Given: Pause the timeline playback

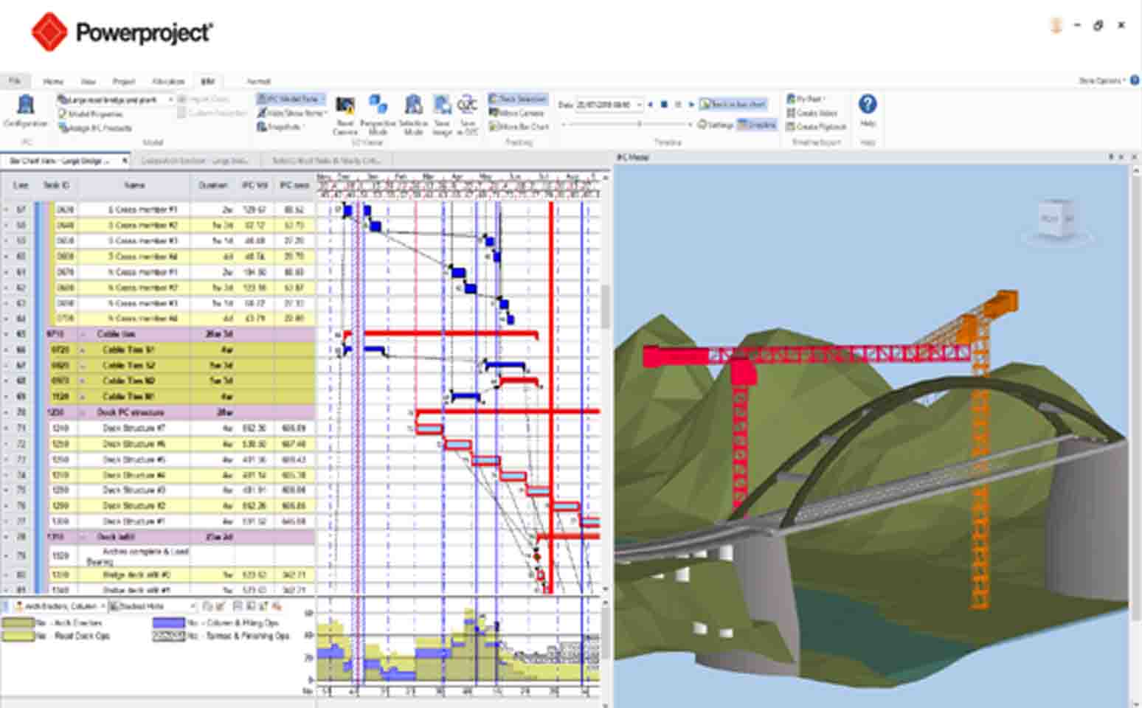Looking at the screenshot, I should pyautogui.click(x=678, y=105).
